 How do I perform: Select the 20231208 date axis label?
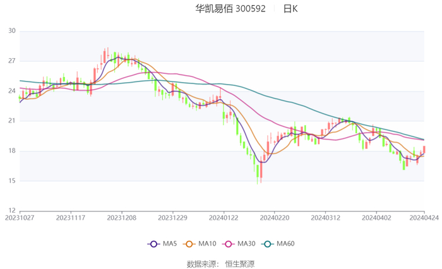[x=121, y=217]
